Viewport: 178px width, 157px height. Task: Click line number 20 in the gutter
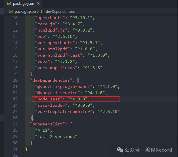tap(15, 80)
